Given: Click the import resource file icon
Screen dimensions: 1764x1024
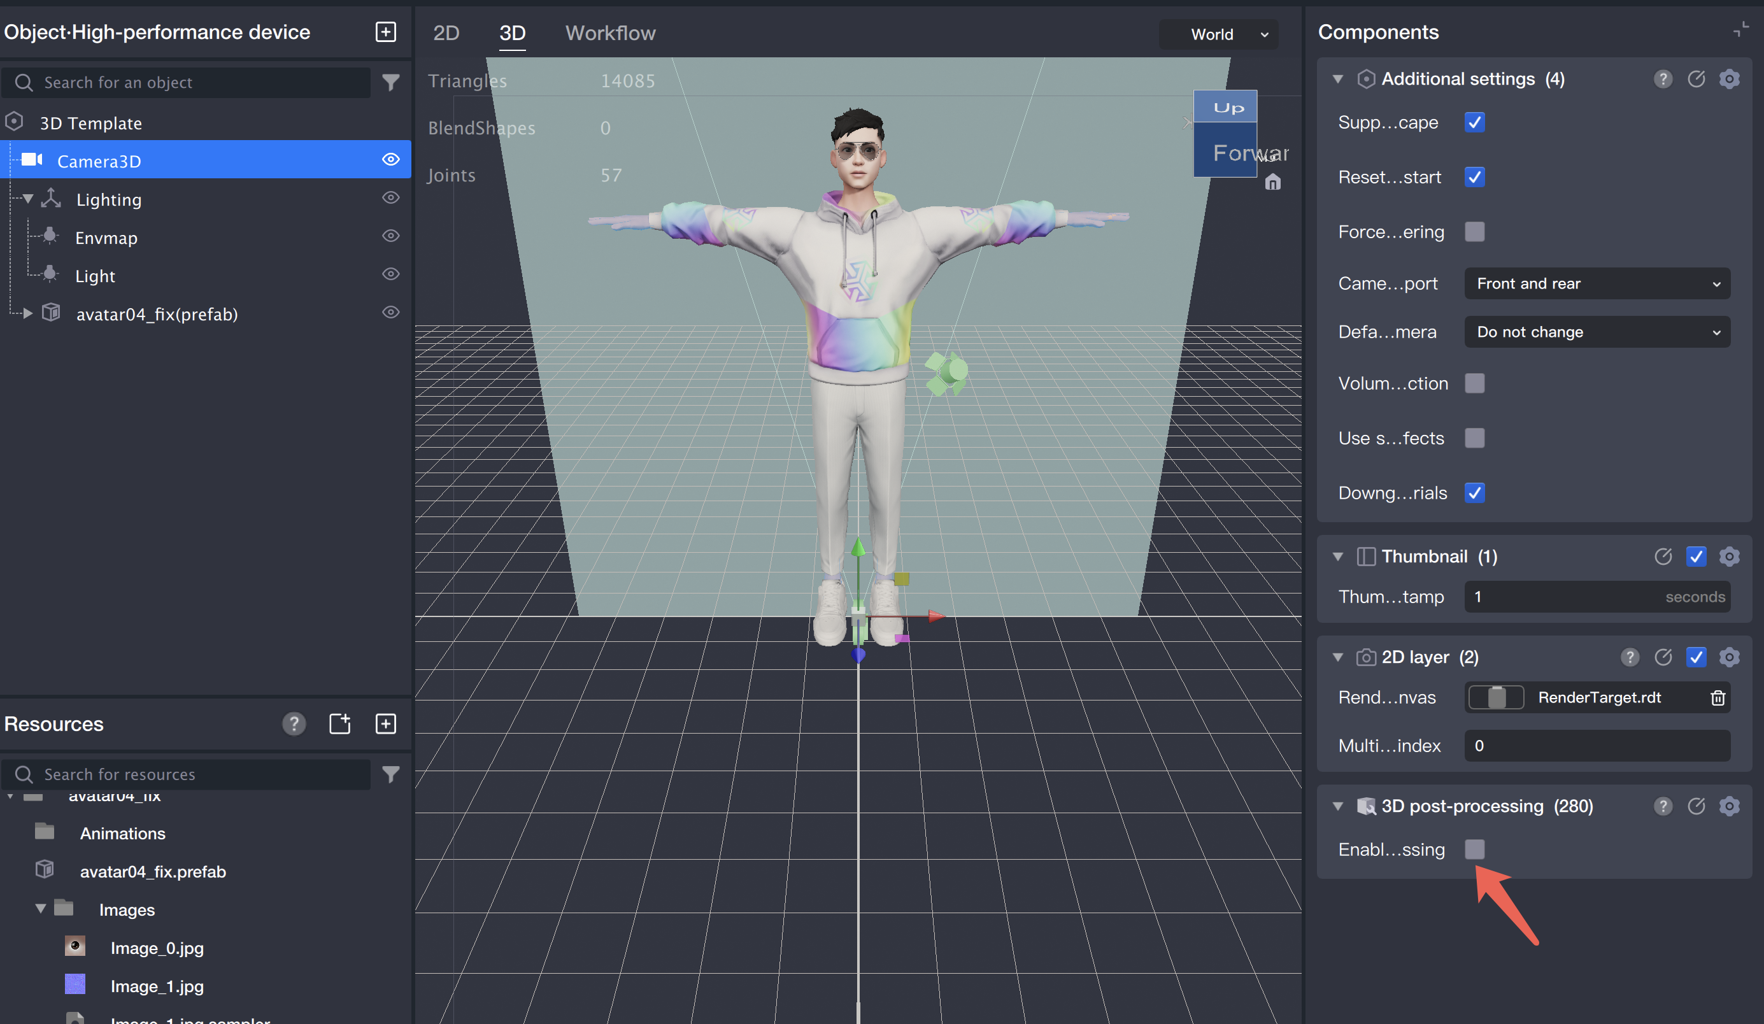Looking at the screenshot, I should [339, 723].
